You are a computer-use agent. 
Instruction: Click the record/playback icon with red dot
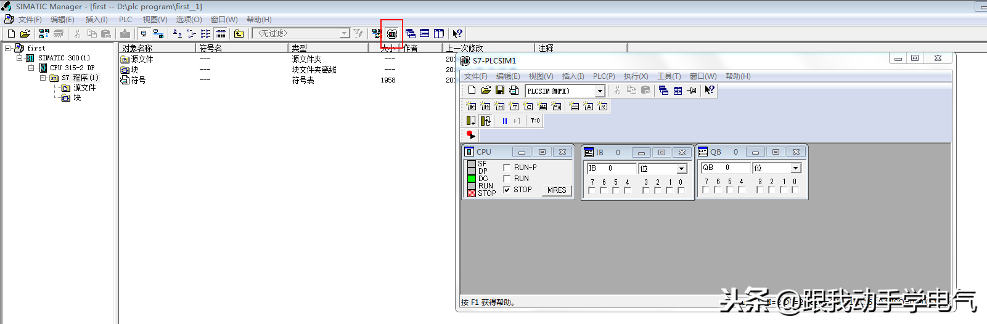(471, 135)
